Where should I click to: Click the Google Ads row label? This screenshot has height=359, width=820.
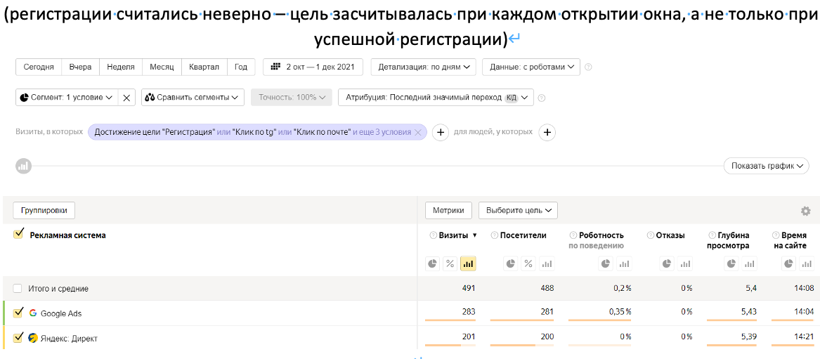61,313
